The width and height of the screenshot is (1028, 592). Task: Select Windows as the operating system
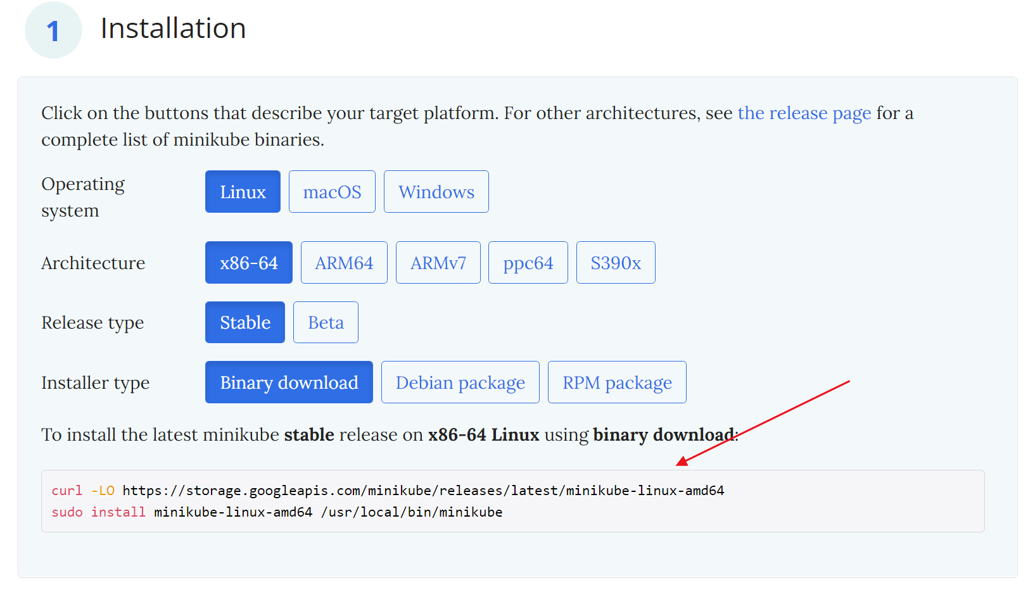[x=436, y=191]
